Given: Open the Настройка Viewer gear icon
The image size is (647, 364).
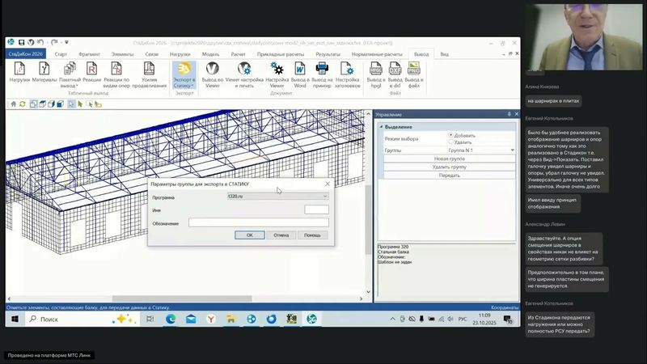Looking at the screenshot, I should [x=277, y=70].
